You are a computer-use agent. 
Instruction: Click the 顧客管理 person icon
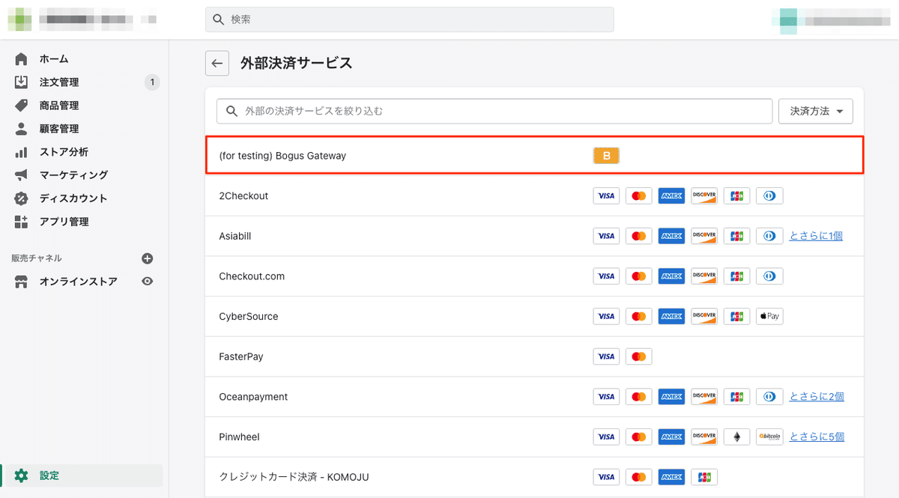(21, 129)
